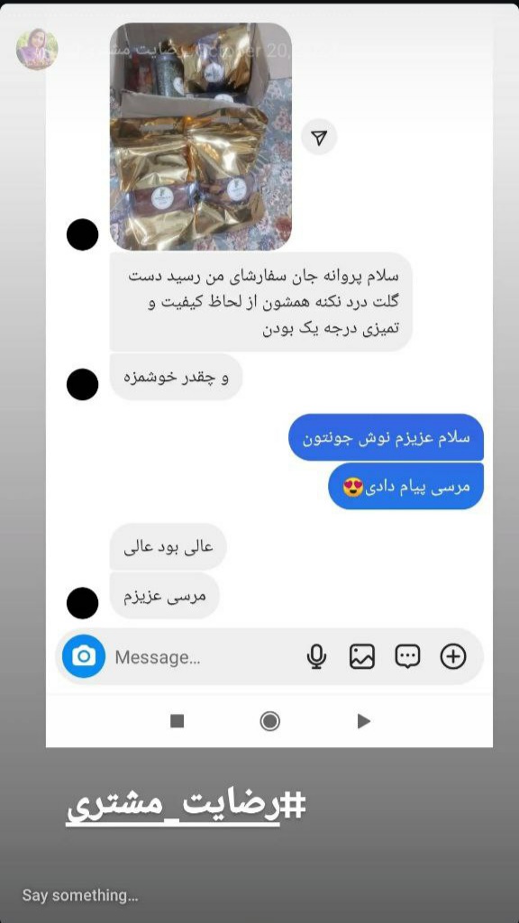The image size is (519, 923).
Task: Select the عالی بود عالی message bubble
Action: 168,547
